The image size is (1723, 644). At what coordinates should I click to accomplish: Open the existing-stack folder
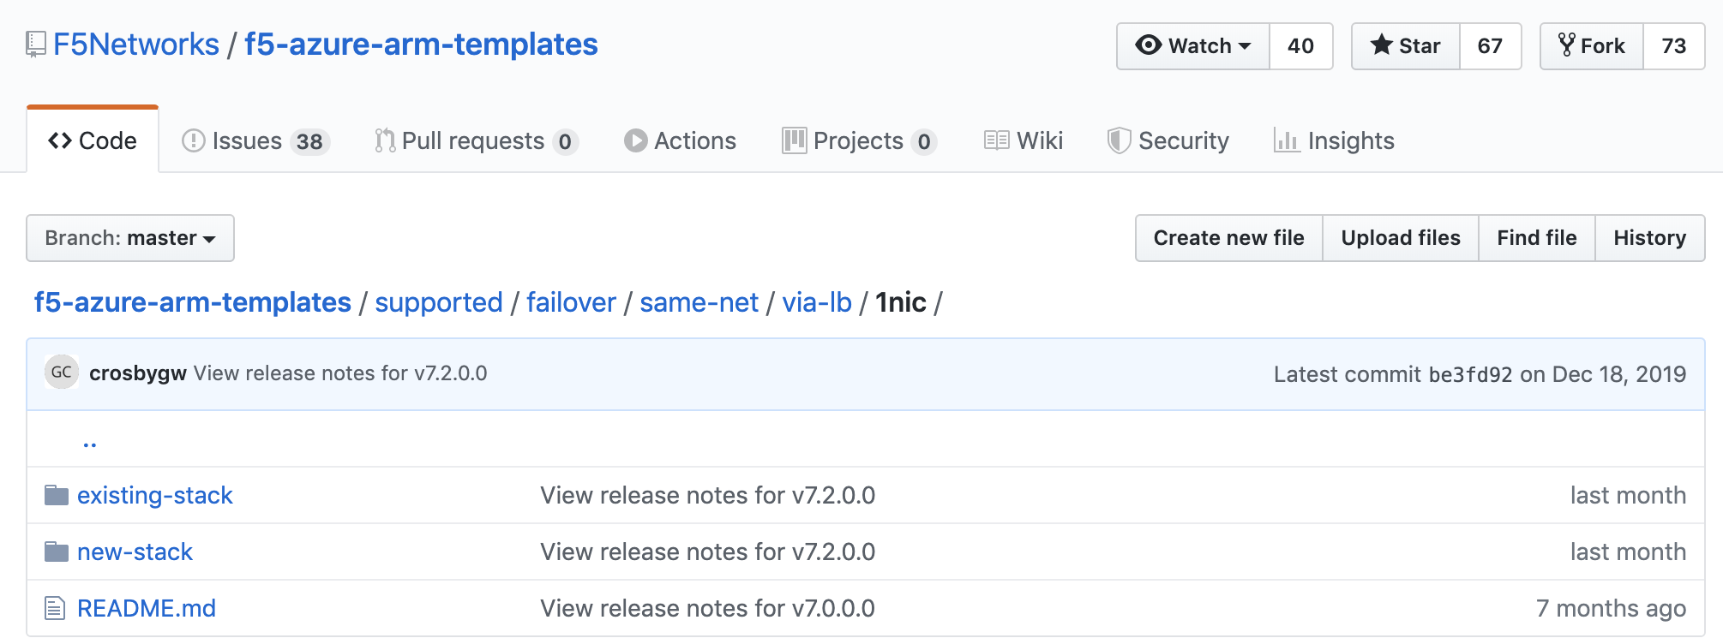155,495
